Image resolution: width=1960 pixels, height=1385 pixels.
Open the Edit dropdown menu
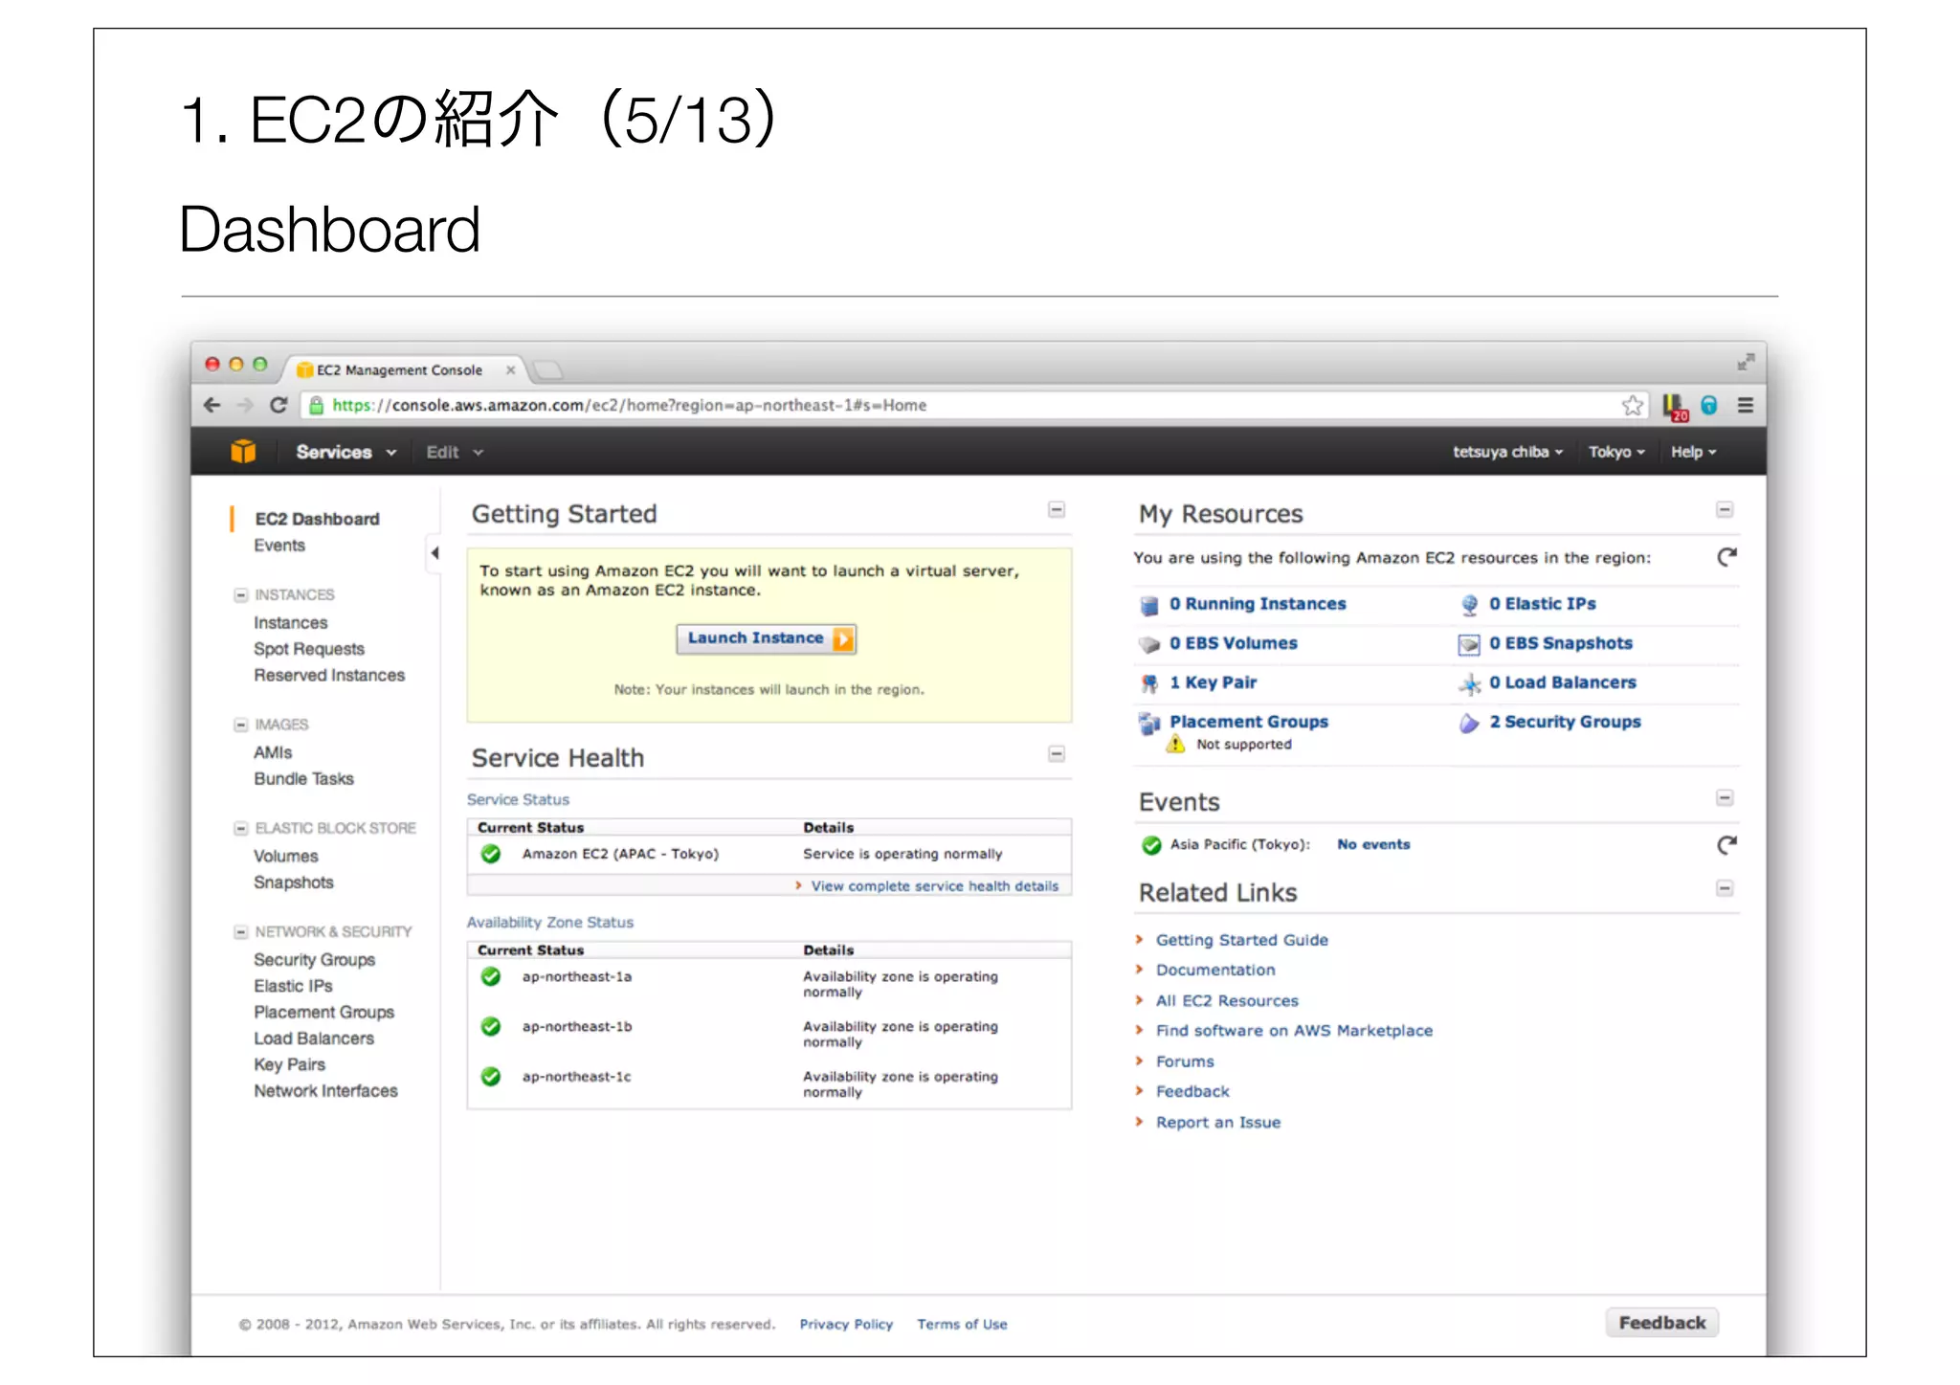click(x=455, y=452)
